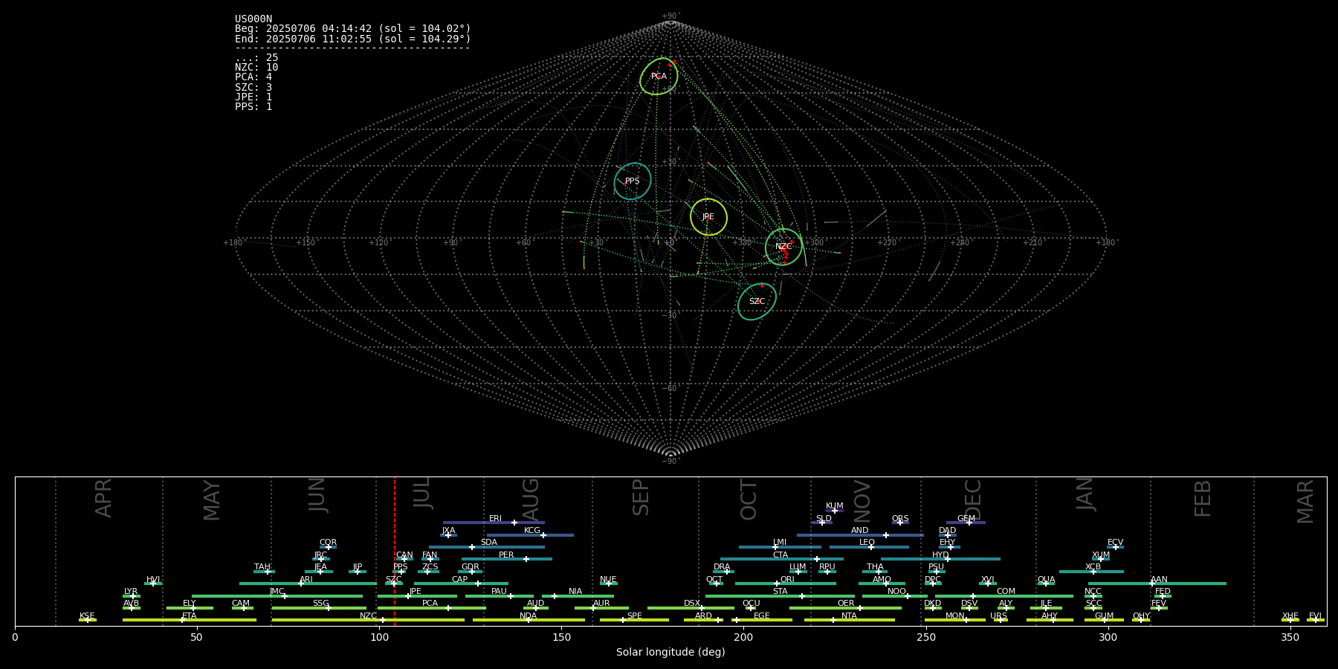Click the EVI shower marker

point(1315,620)
